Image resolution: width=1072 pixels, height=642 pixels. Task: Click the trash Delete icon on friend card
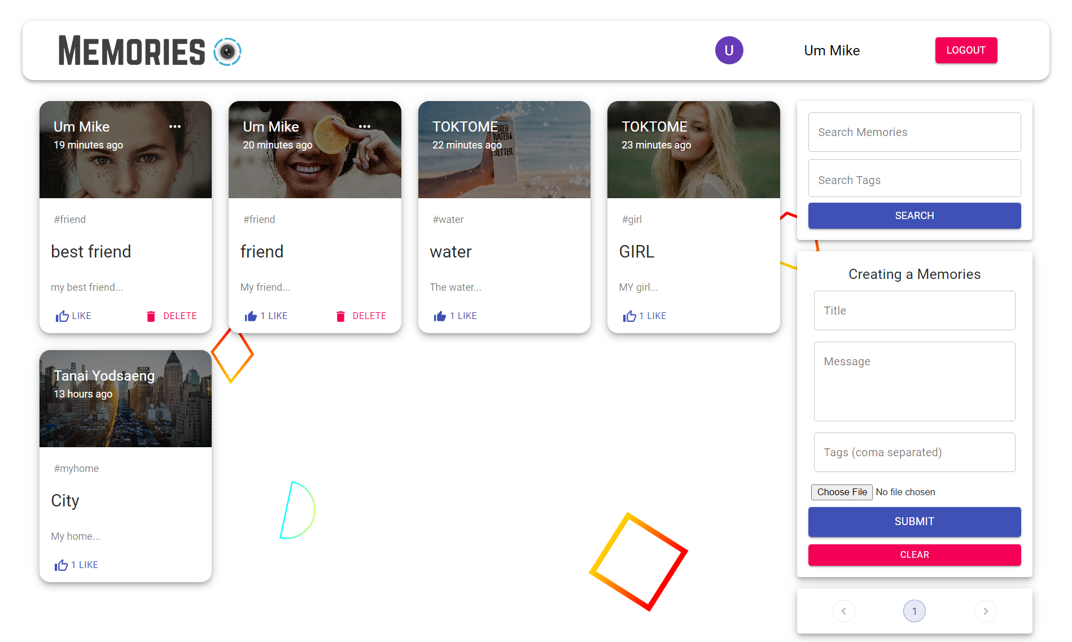tap(340, 316)
